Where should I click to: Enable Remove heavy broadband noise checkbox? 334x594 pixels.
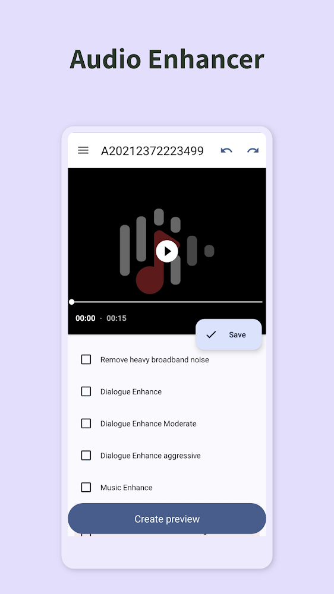[x=86, y=359]
